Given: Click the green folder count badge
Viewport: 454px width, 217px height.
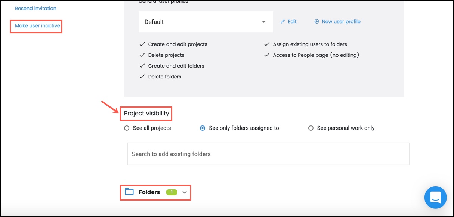Looking at the screenshot, I should 172,192.
